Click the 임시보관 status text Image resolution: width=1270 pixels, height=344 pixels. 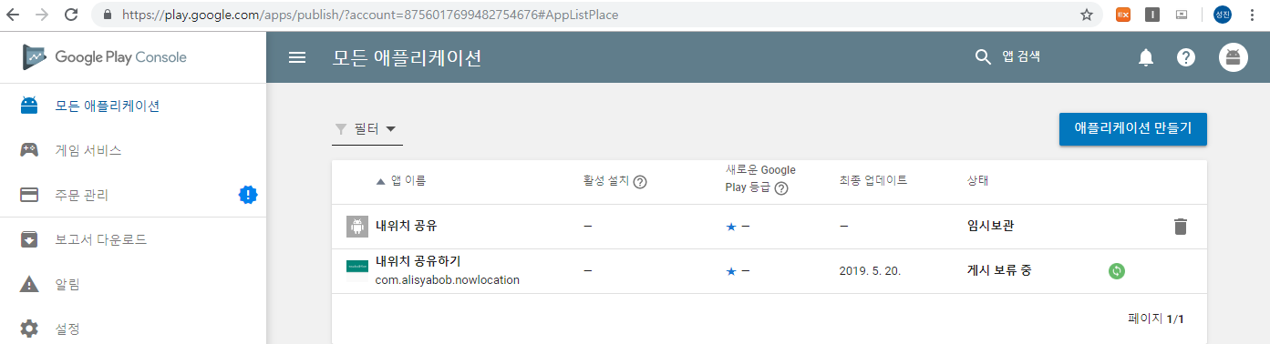tap(991, 227)
